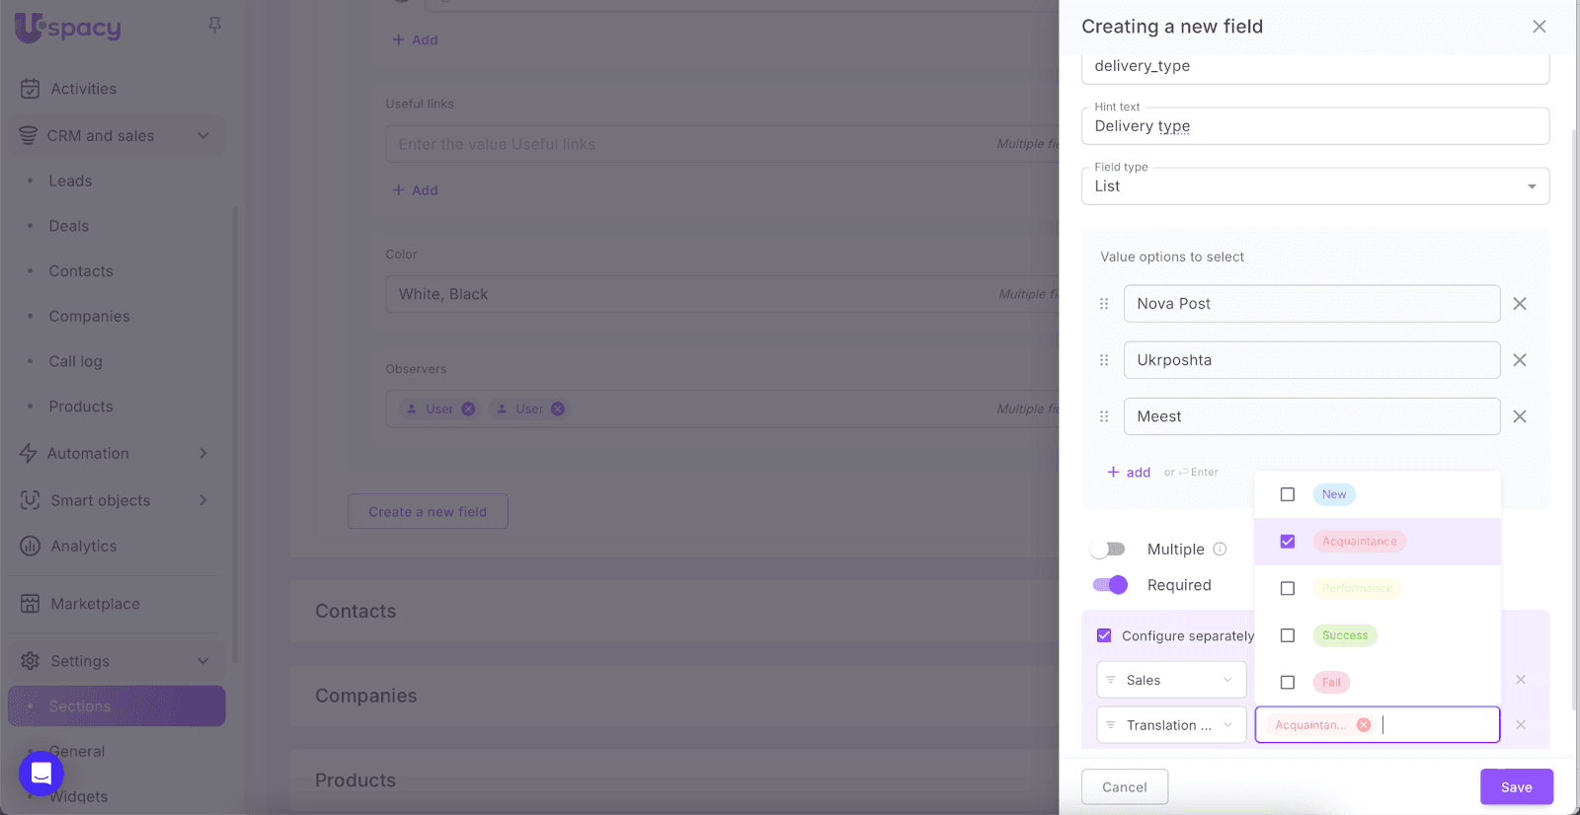Click the Hint text input field

[x=1314, y=126]
